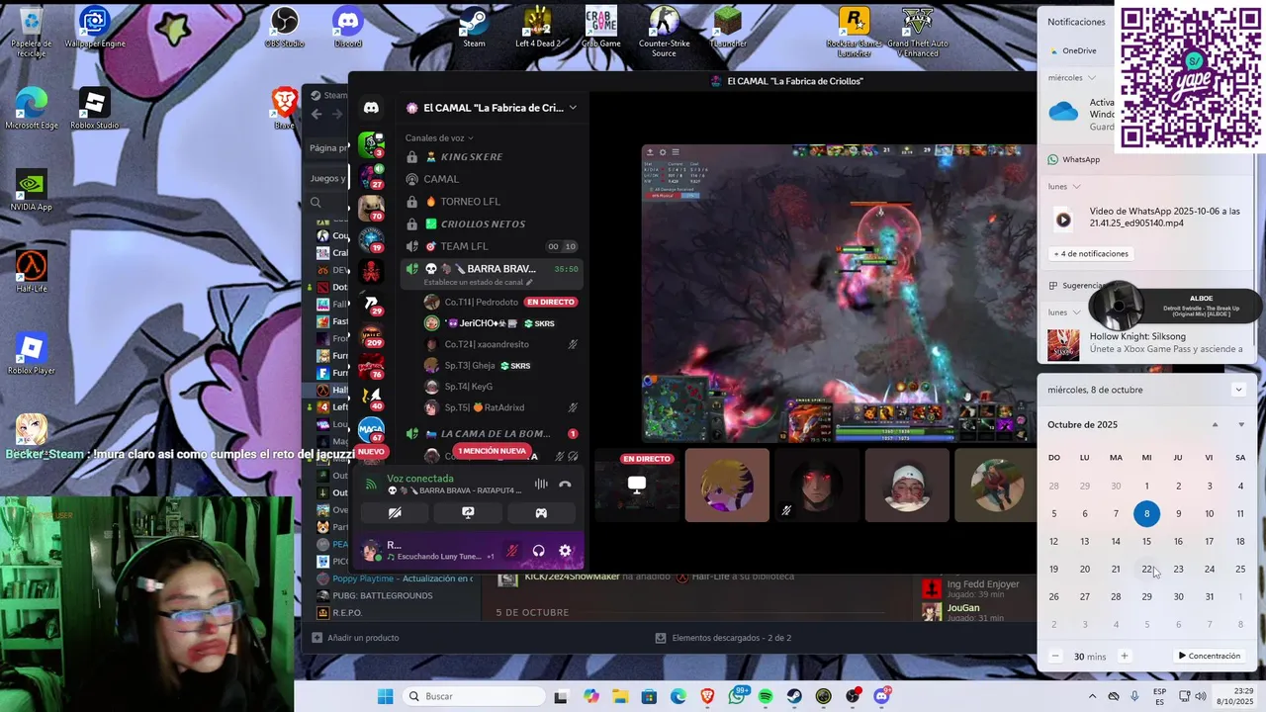Toggle system volume icon in tray
The height and width of the screenshot is (712, 1266).
pyautogui.click(x=1201, y=696)
